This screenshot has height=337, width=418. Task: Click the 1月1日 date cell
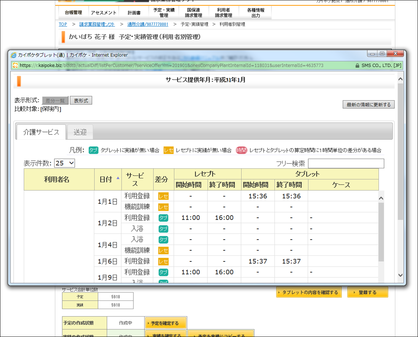(x=108, y=202)
